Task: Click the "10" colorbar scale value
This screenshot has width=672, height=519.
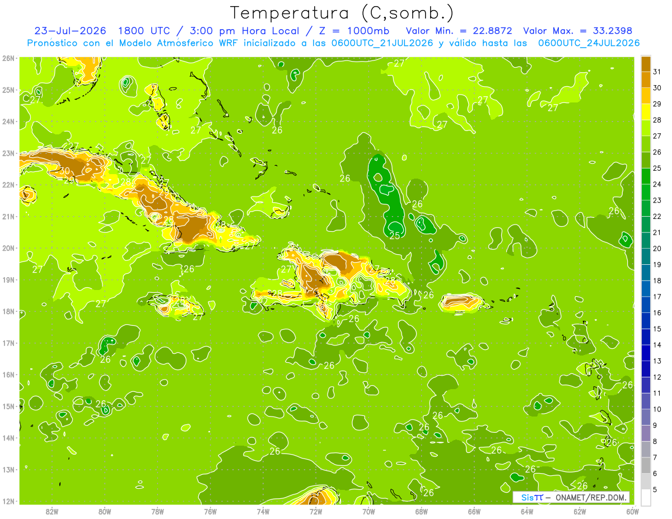Action: coord(657,409)
